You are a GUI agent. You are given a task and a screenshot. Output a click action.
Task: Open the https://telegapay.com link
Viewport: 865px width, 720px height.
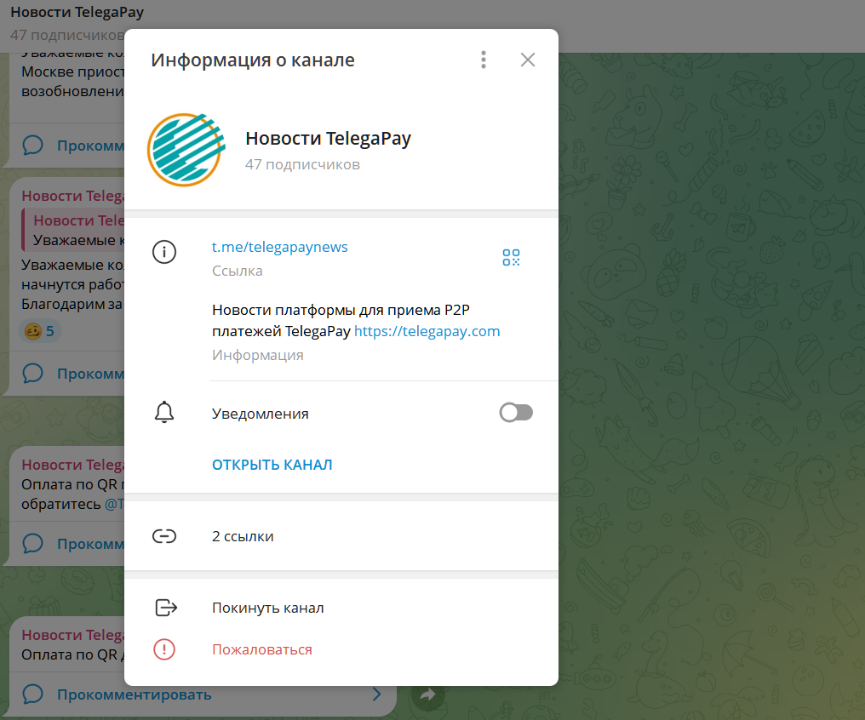(427, 331)
